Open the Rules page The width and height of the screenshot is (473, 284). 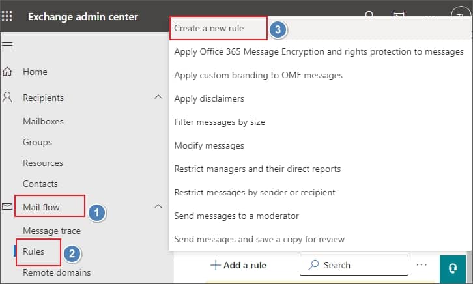click(33, 251)
